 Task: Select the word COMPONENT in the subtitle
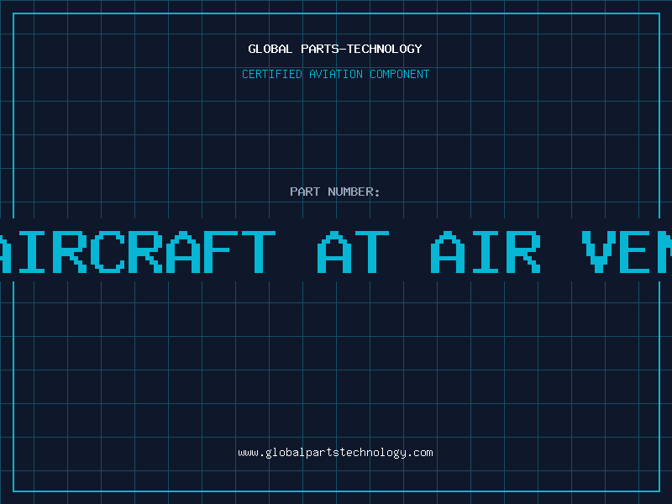click(400, 74)
